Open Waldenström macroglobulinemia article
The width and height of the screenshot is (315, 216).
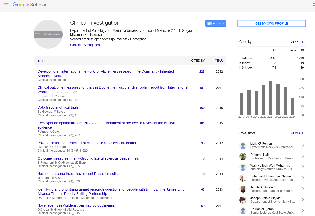point(76,205)
